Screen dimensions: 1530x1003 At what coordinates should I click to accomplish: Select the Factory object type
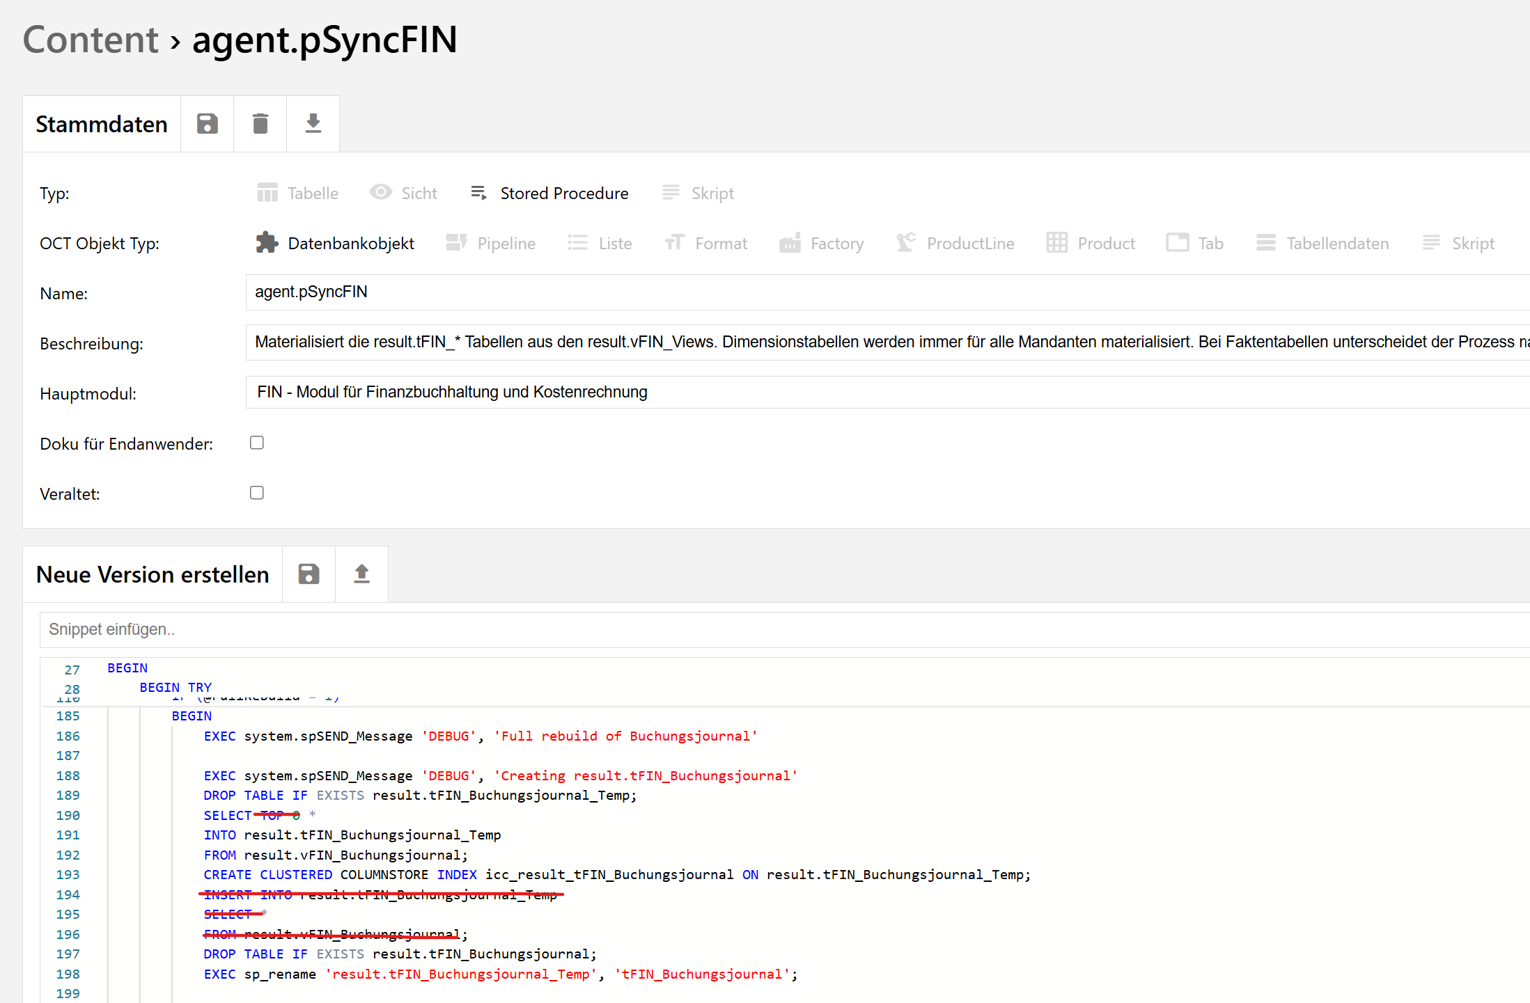[x=822, y=244]
